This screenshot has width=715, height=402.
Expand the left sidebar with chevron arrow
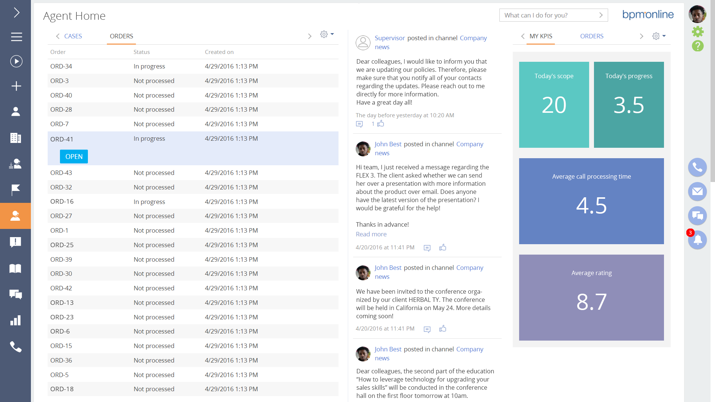[x=16, y=13]
